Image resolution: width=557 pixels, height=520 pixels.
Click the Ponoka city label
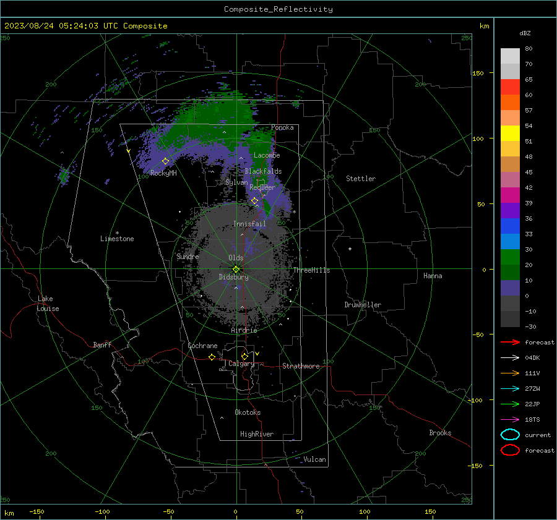[x=282, y=127]
